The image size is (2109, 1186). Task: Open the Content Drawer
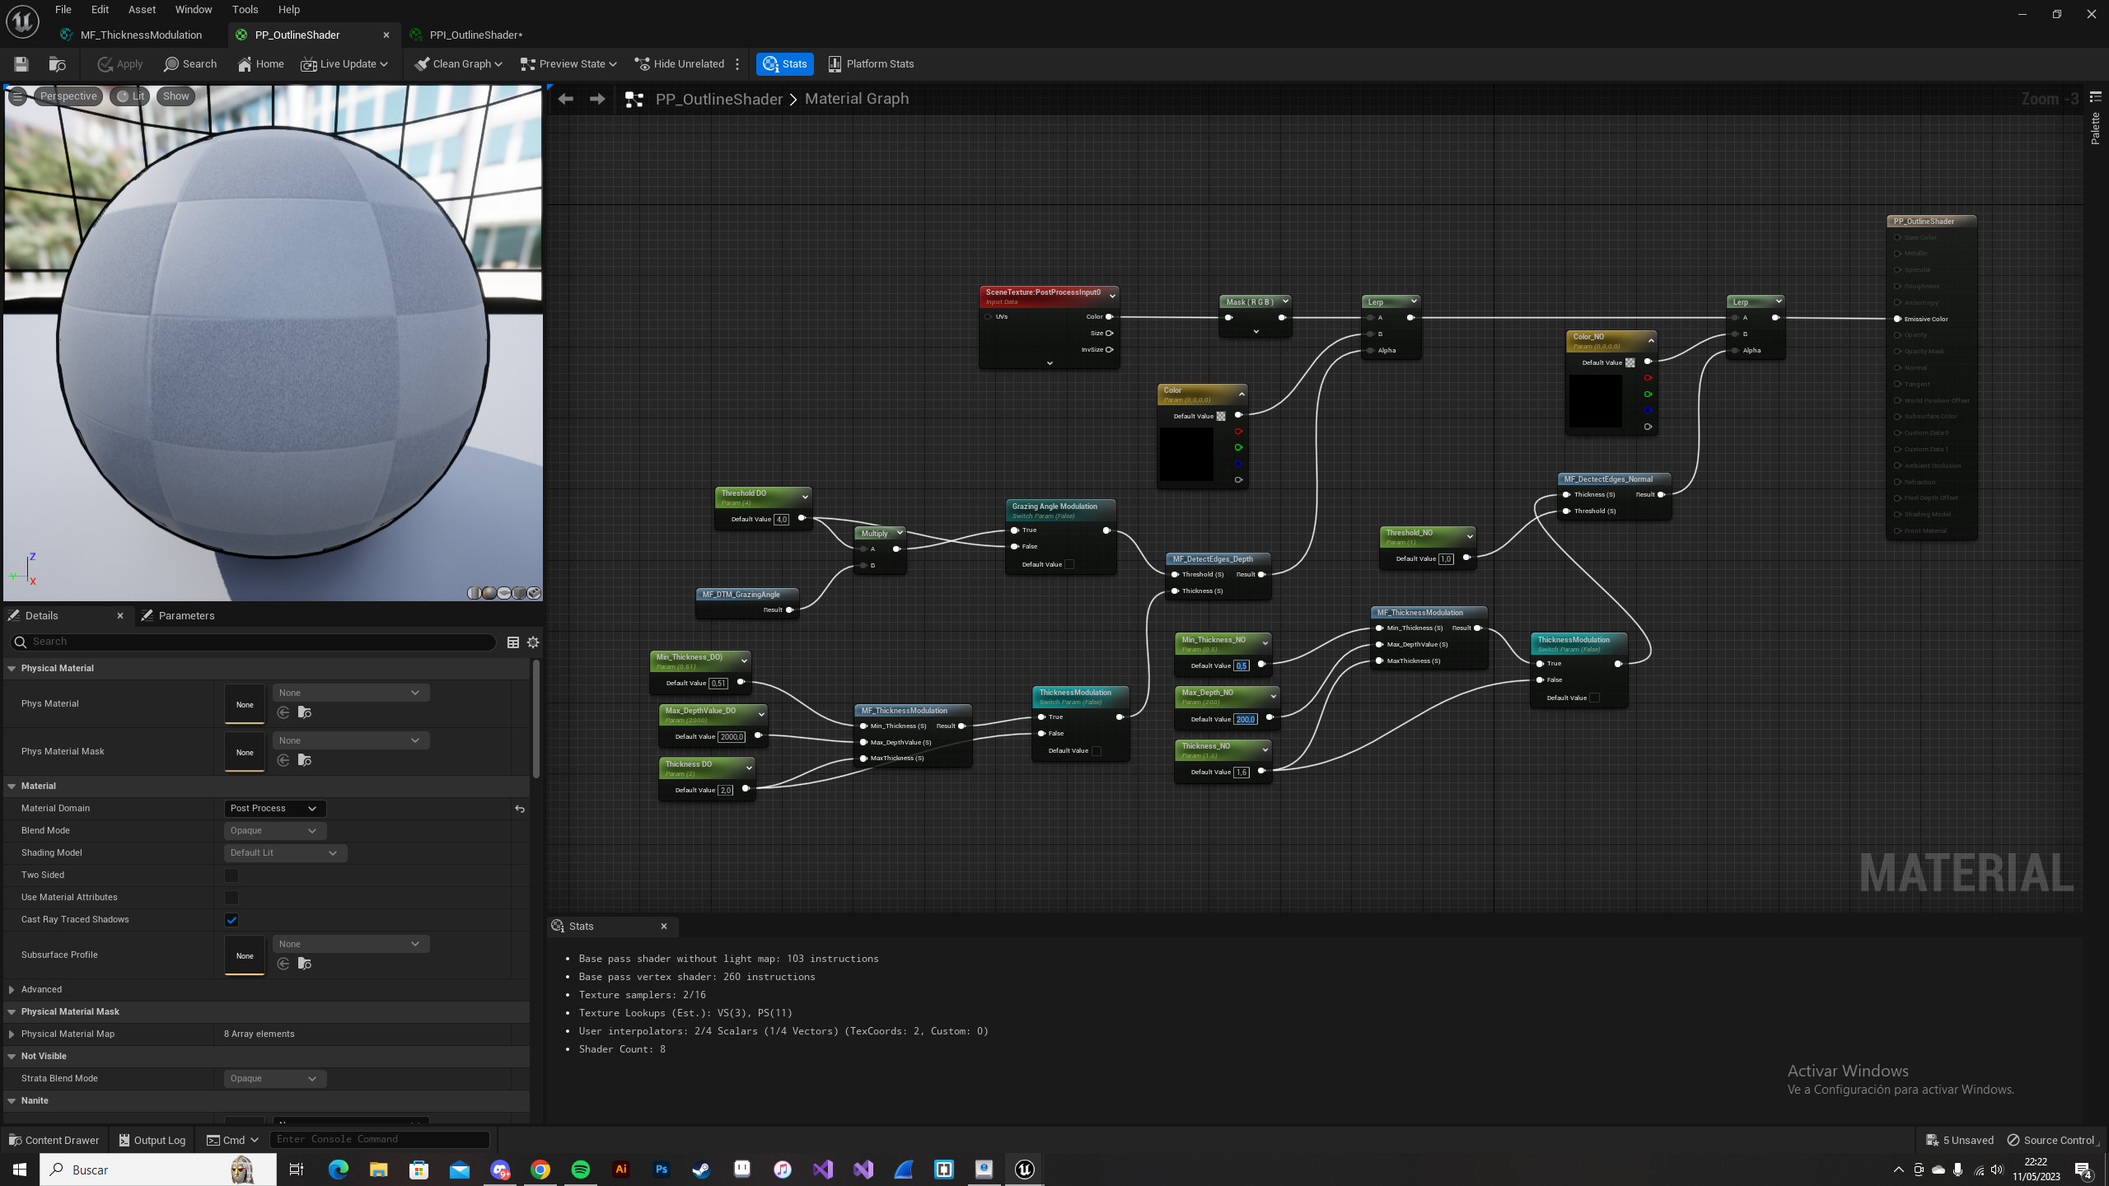click(x=54, y=1141)
